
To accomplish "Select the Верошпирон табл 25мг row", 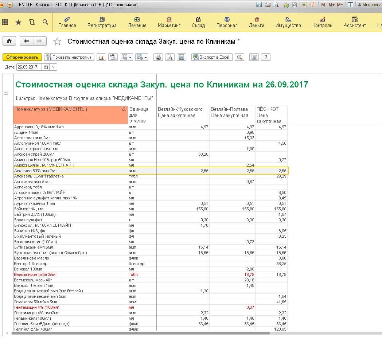I will point(150,274).
